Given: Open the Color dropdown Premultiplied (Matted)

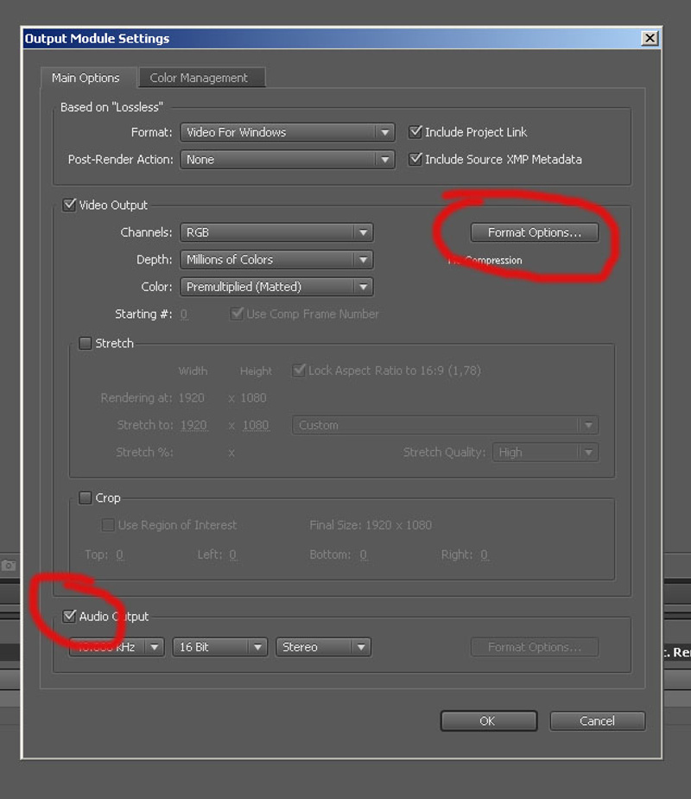Looking at the screenshot, I should [276, 287].
